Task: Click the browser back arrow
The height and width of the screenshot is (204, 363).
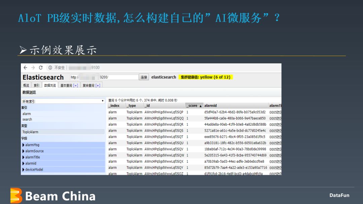Action: click(x=25, y=68)
